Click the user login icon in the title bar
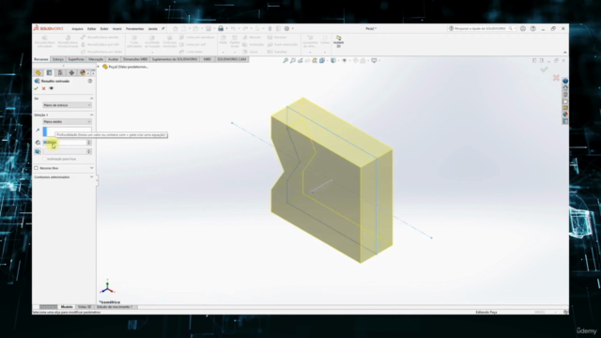The image size is (601, 338). click(x=523, y=29)
